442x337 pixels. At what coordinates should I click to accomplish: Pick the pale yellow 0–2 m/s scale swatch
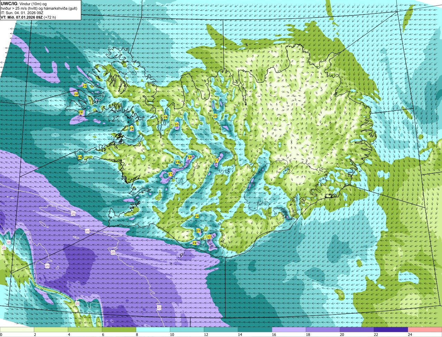[17, 329]
